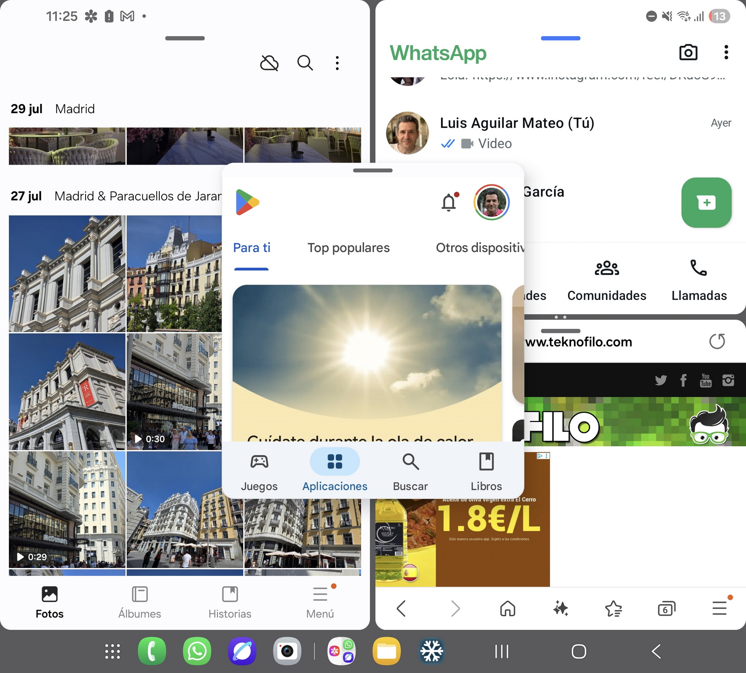Go forward in the browser
This screenshot has width=746, height=673.
click(x=455, y=608)
